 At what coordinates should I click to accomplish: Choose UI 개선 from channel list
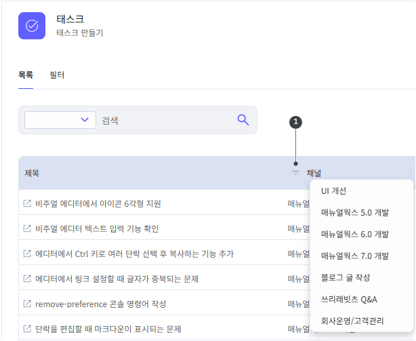pyautogui.click(x=333, y=191)
